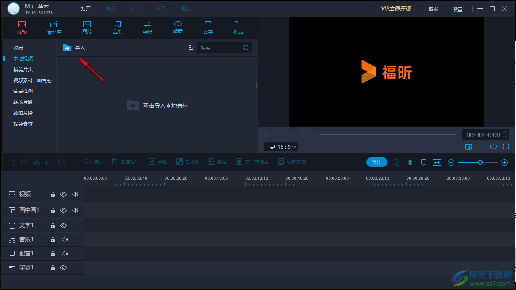Click the 调速 speed adjustment tool

click(94, 162)
